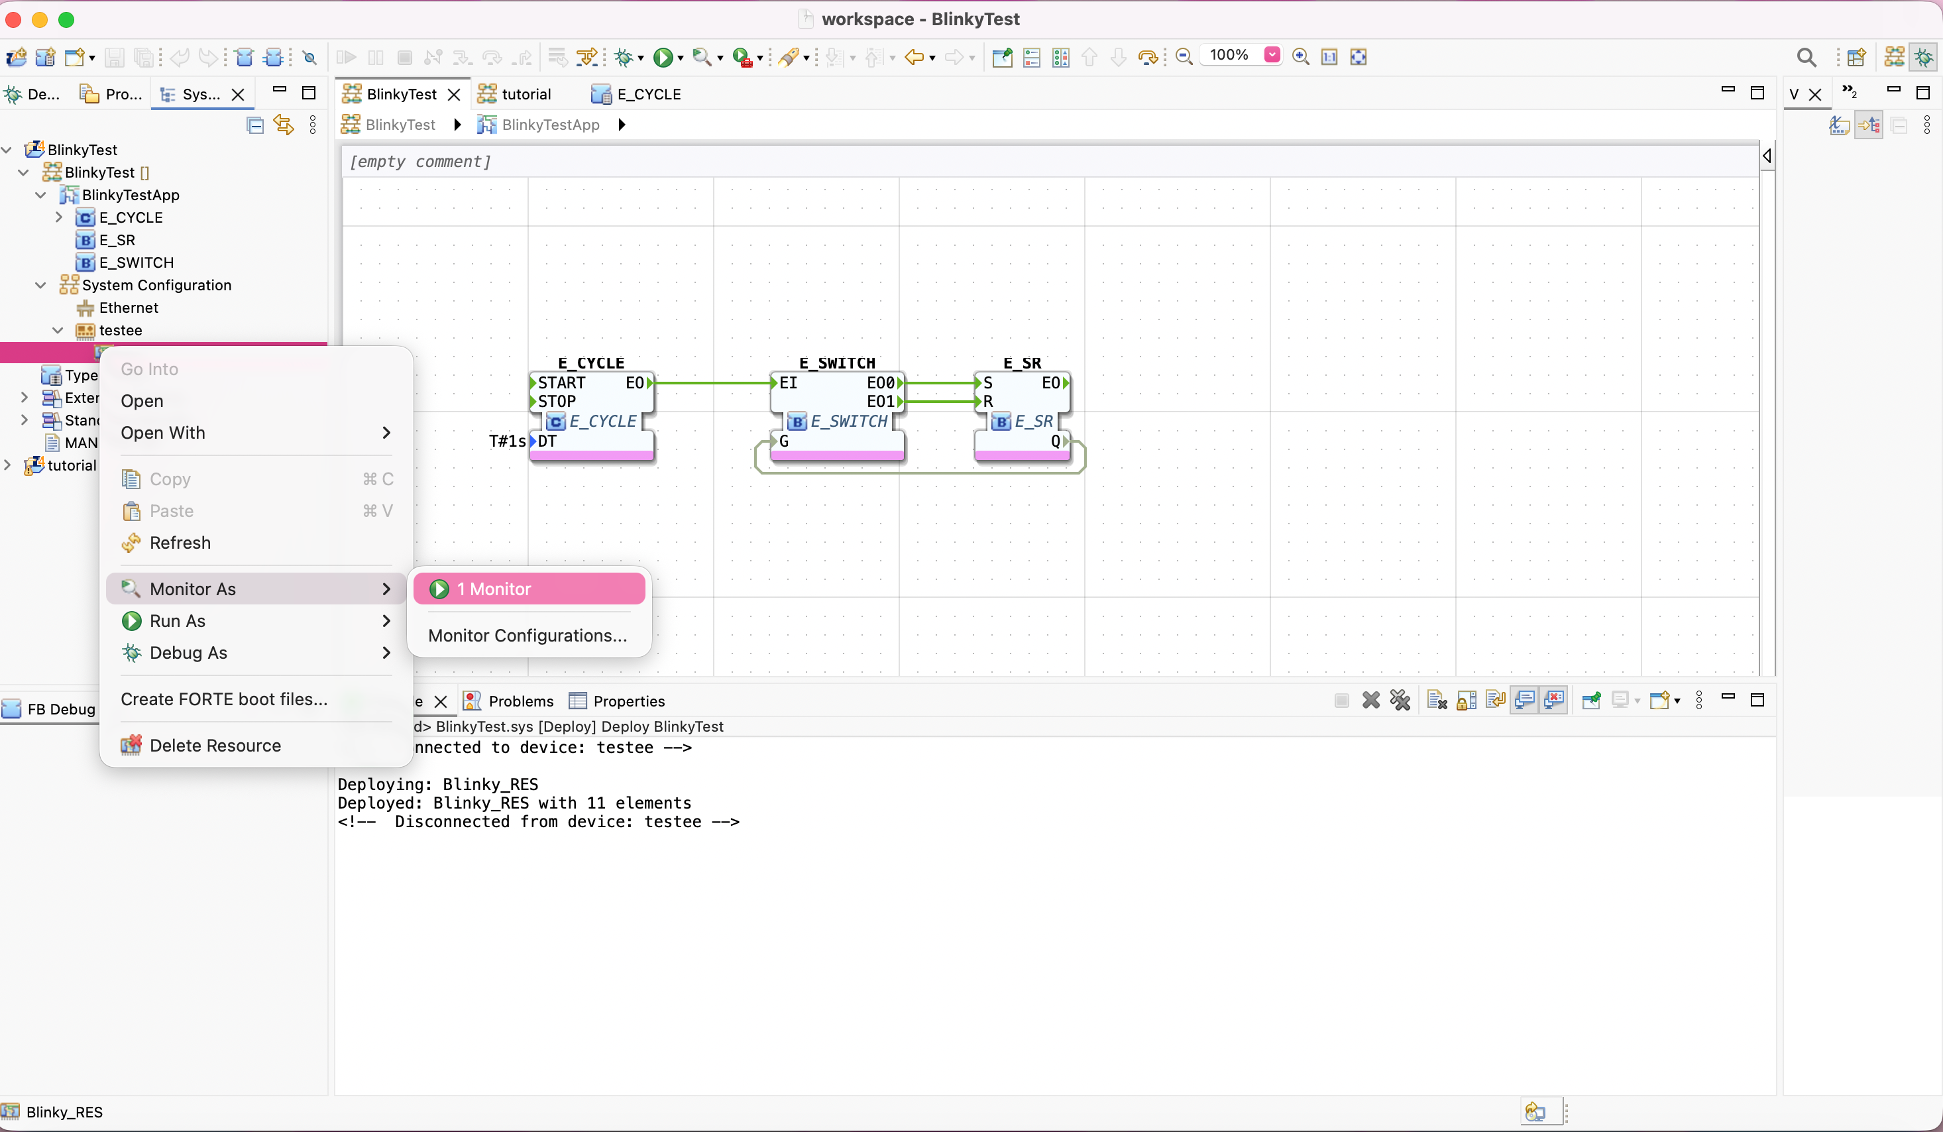Open breadcrumb arrow after BlinkyTestApp
Image resolution: width=1943 pixels, height=1132 pixels.
[622, 125]
